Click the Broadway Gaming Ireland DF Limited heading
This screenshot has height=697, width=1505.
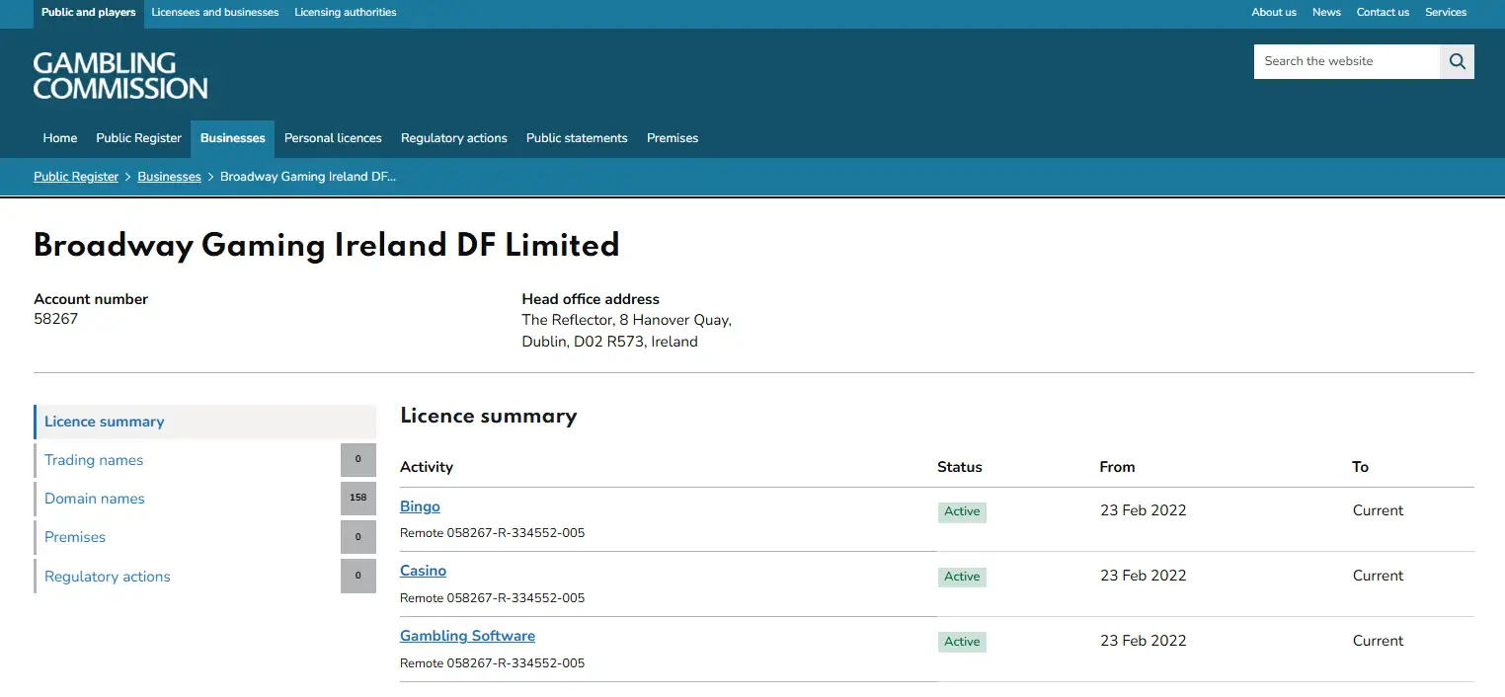click(x=327, y=245)
